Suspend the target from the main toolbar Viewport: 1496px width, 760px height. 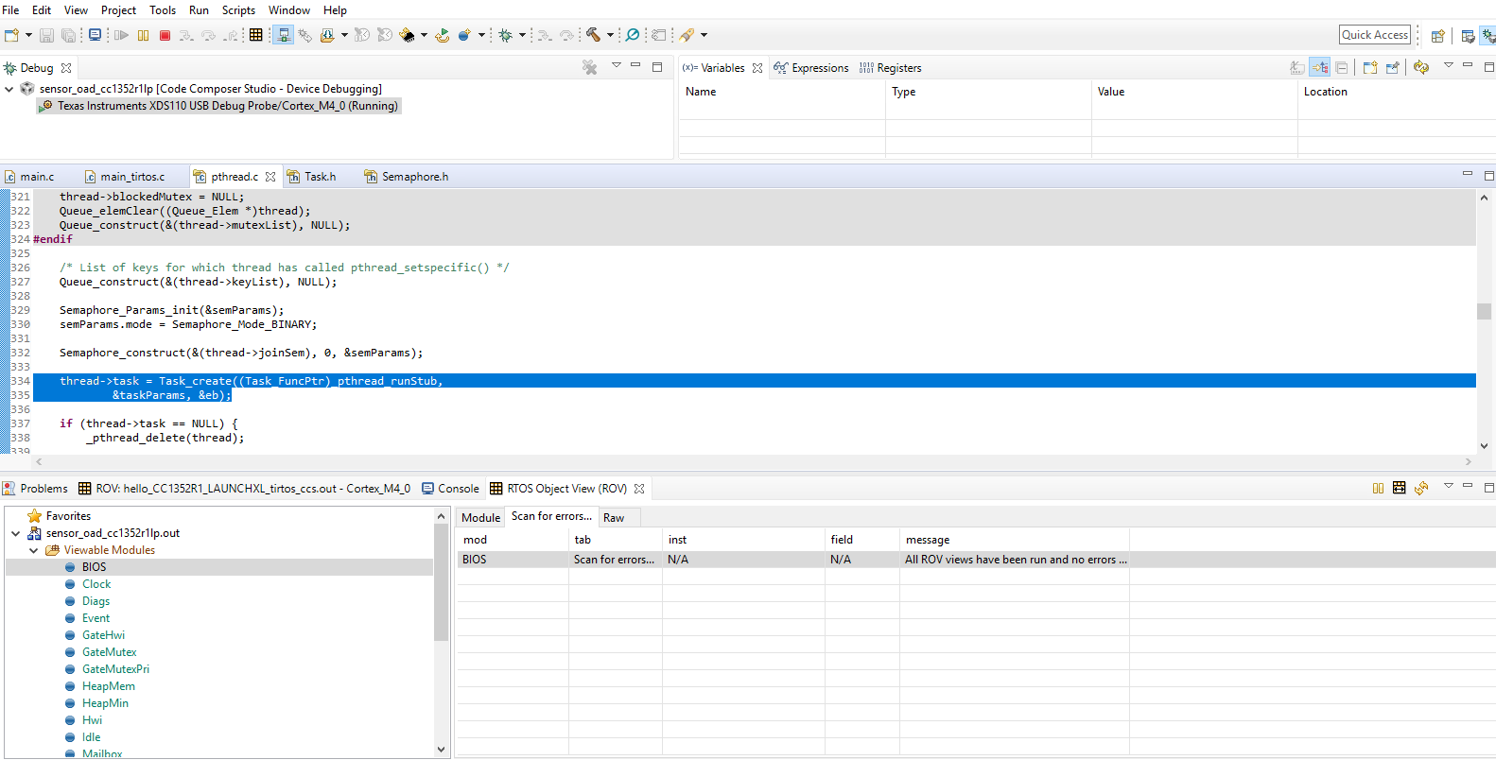click(x=143, y=35)
